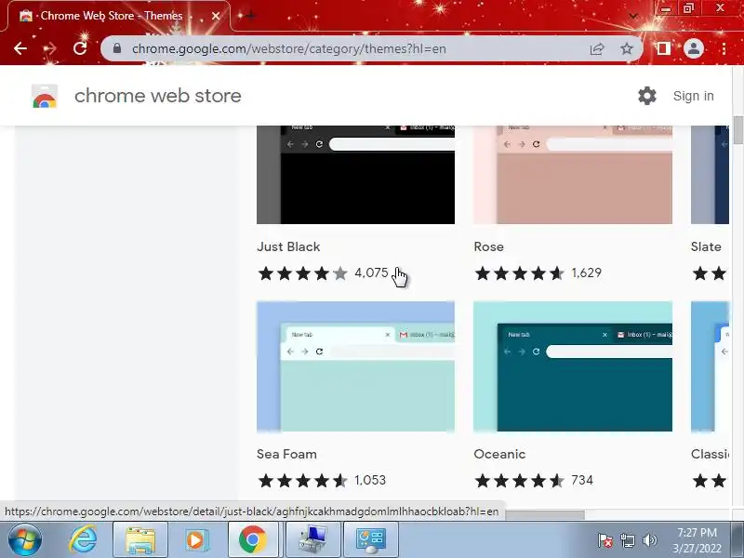Image resolution: width=744 pixels, height=558 pixels.
Task: Open the Windows Start menu
Action: click(25, 540)
